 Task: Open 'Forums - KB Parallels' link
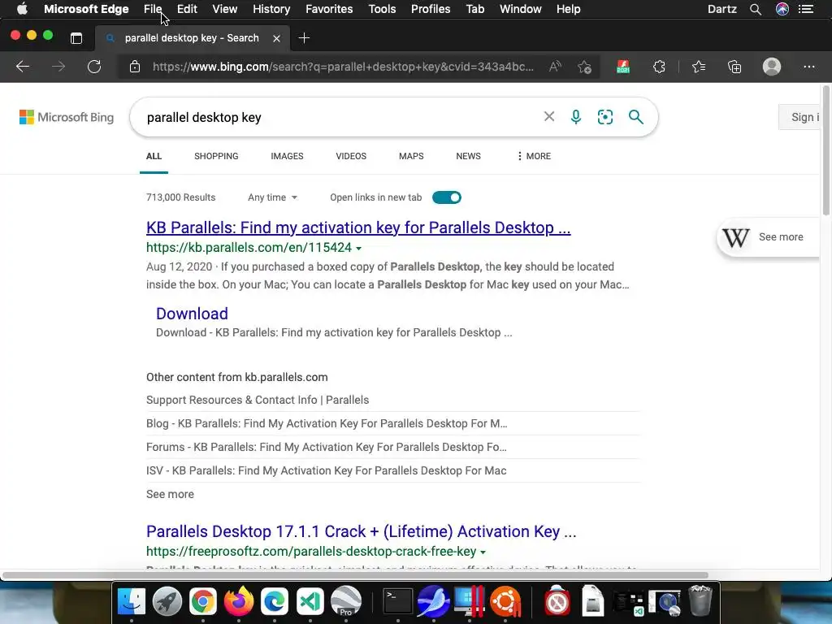coord(327,447)
